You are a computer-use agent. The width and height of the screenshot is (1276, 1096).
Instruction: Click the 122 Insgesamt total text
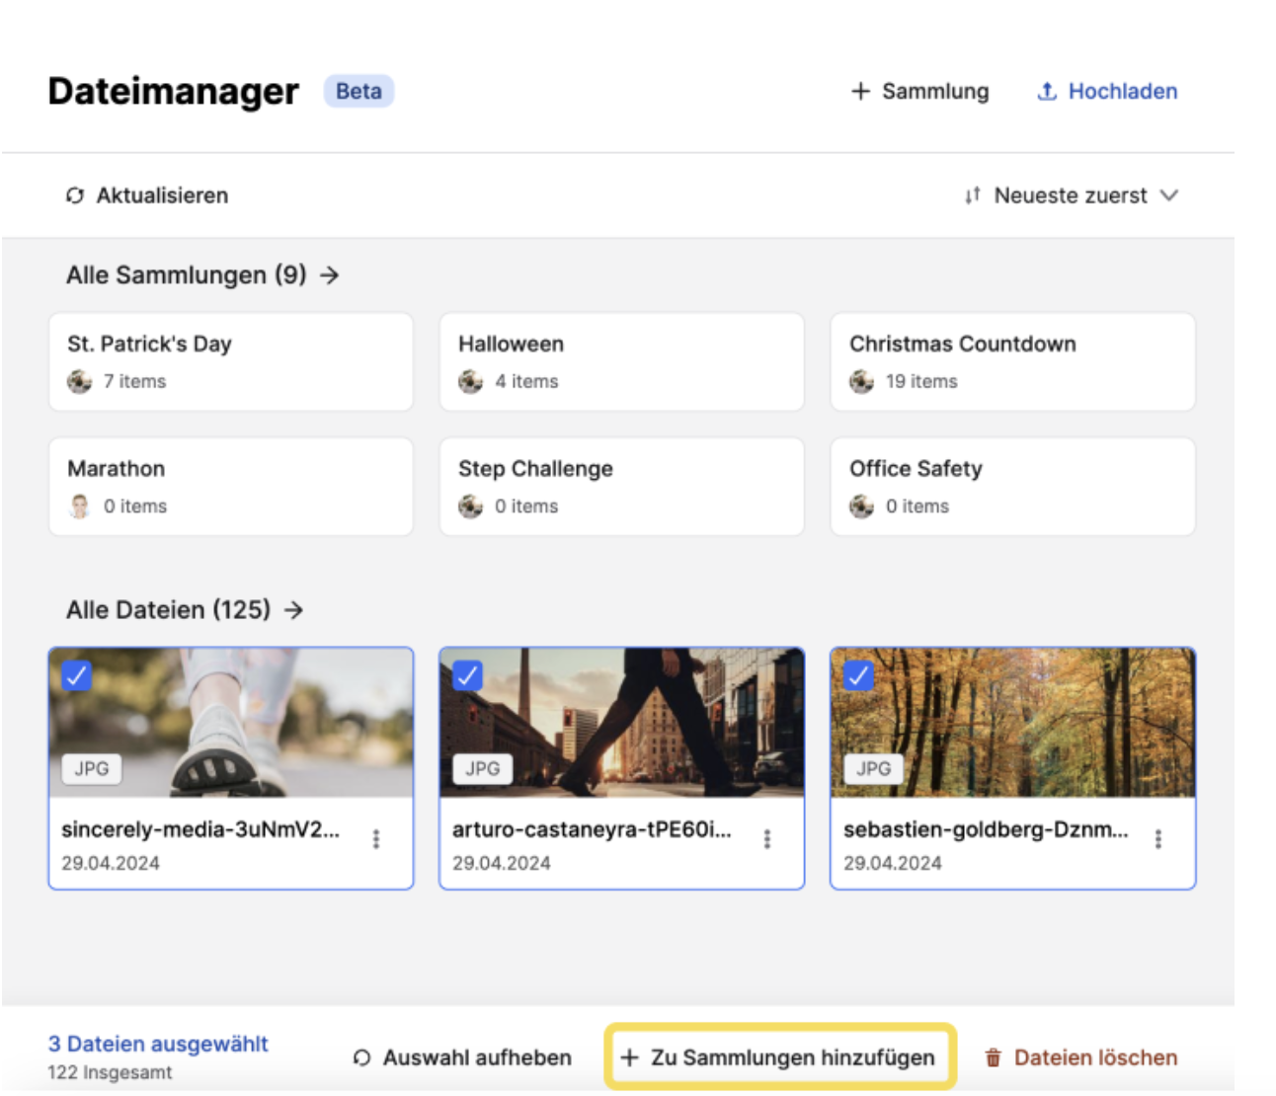(x=110, y=1072)
